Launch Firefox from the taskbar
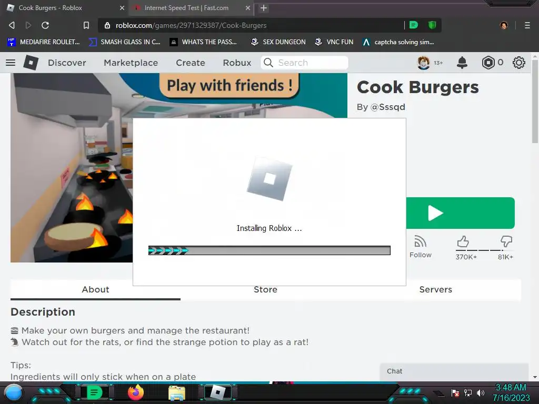Image resolution: width=539 pixels, height=404 pixels. click(x=135, y=392)
